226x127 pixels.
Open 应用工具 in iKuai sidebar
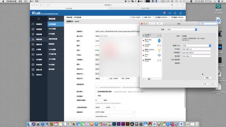[x=38, y=69]
